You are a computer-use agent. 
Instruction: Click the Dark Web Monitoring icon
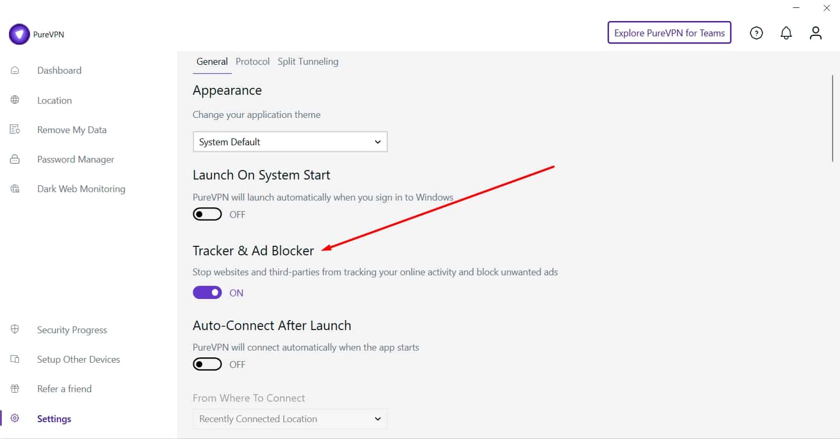tap(15, 188)
